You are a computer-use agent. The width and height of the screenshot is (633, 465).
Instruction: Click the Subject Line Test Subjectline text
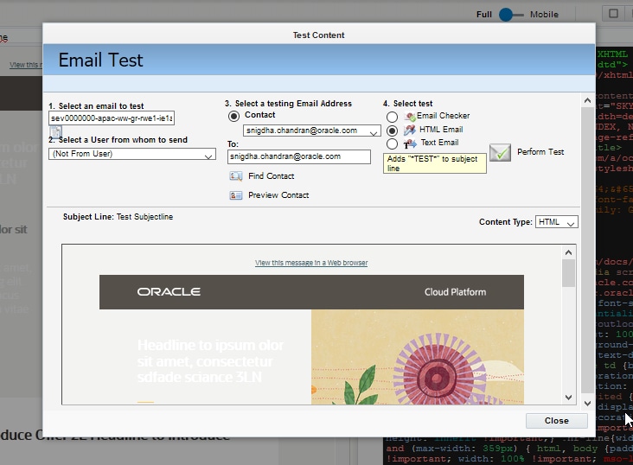(x=118, y=217)
